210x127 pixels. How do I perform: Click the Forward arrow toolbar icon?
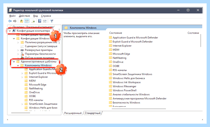coord(15,21)
